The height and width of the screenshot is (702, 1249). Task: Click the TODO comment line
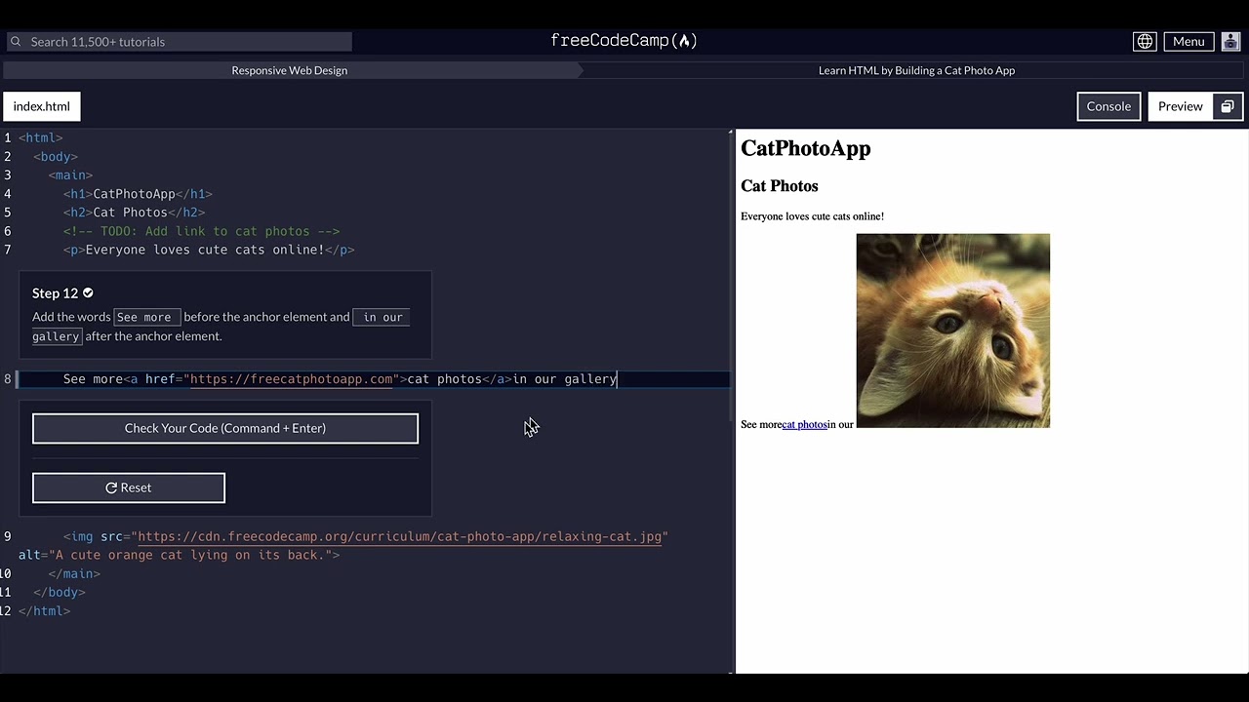201,231
